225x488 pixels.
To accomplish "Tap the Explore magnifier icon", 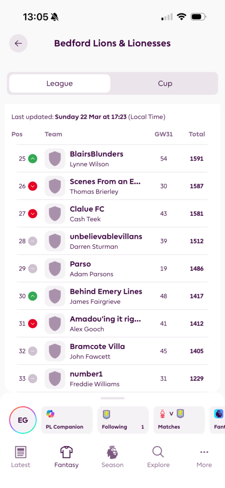I will pos(158,452).
